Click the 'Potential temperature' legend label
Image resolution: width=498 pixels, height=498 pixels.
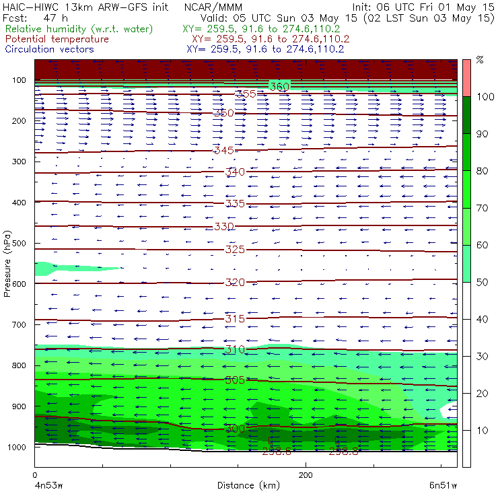pyautogui.click(x=57, y=39)
